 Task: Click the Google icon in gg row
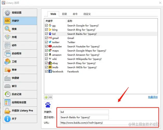[50, 25]
